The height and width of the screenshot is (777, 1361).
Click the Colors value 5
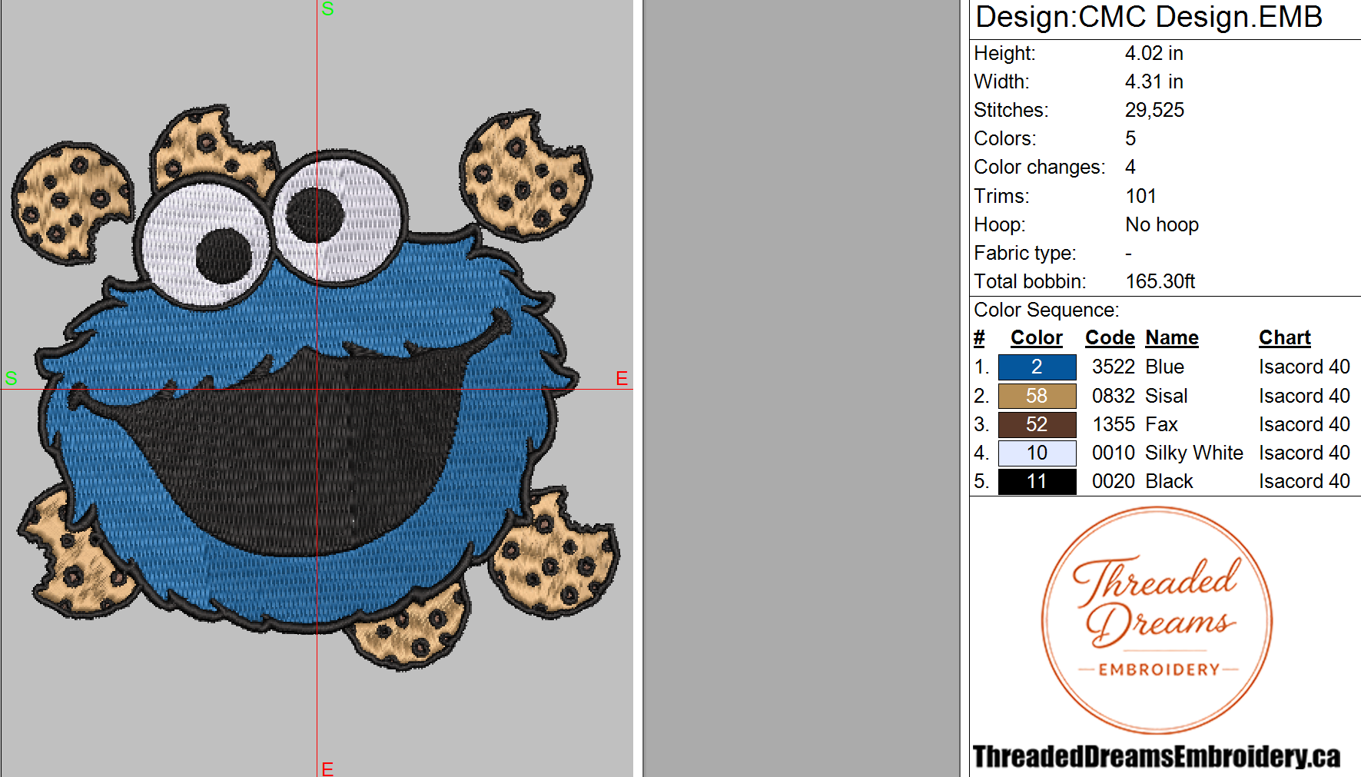1130,138
